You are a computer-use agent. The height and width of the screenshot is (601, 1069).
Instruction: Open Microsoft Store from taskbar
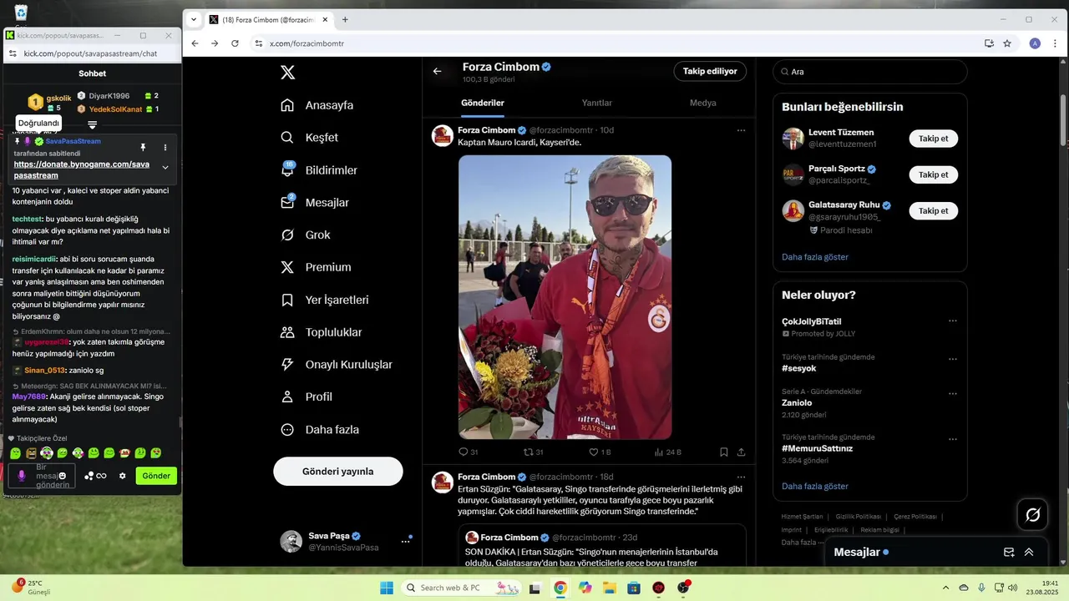click(x=634, y=588)
